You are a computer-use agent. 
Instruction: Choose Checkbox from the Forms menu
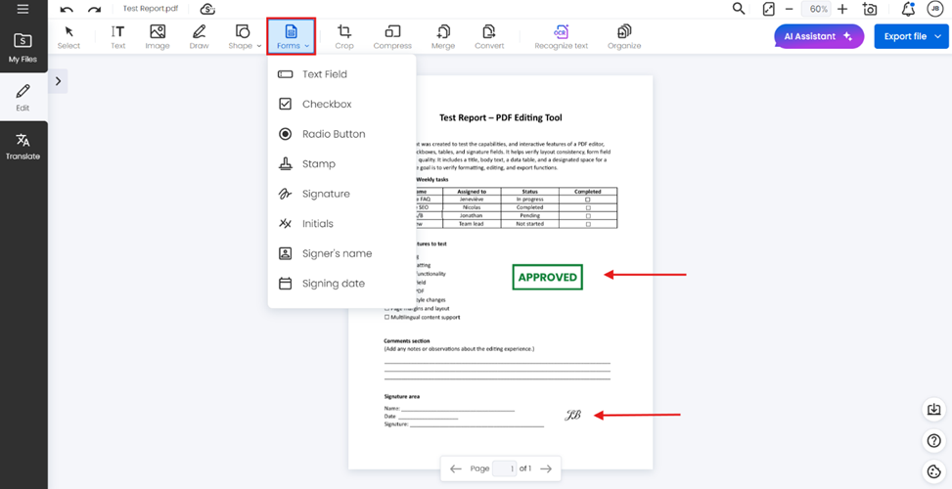click(326, 104)
